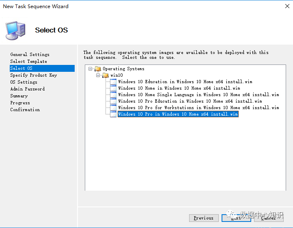Go to the General Settings step
The image size is (293, 228).
tap(30, 54)
